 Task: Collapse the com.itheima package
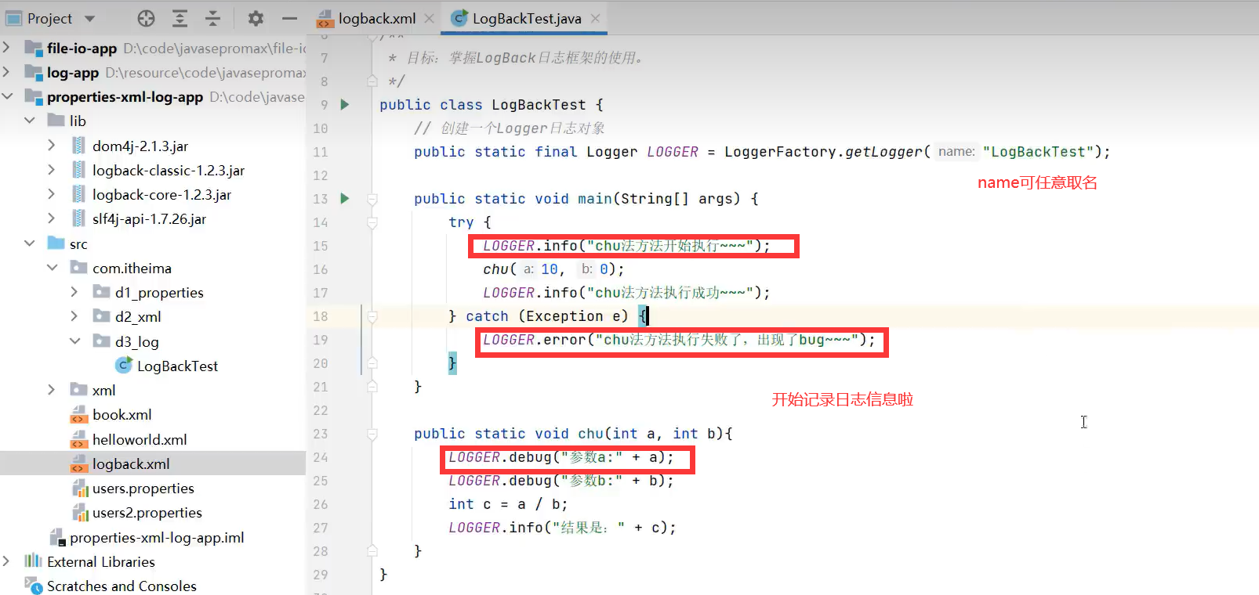(x=52, y=268)
